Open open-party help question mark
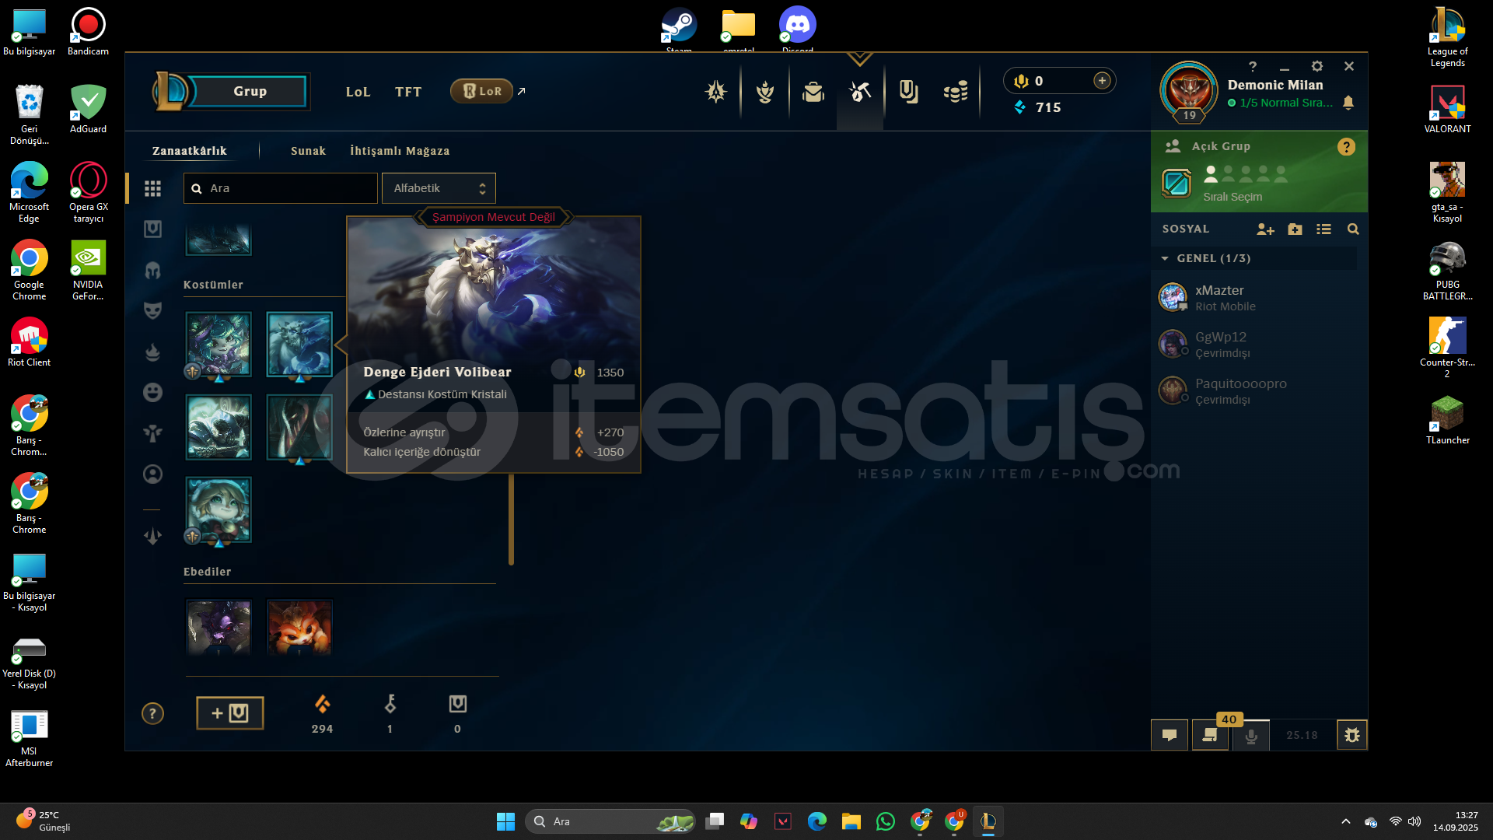Viewport: 1493px width, 840px height. coord(1346,147)
